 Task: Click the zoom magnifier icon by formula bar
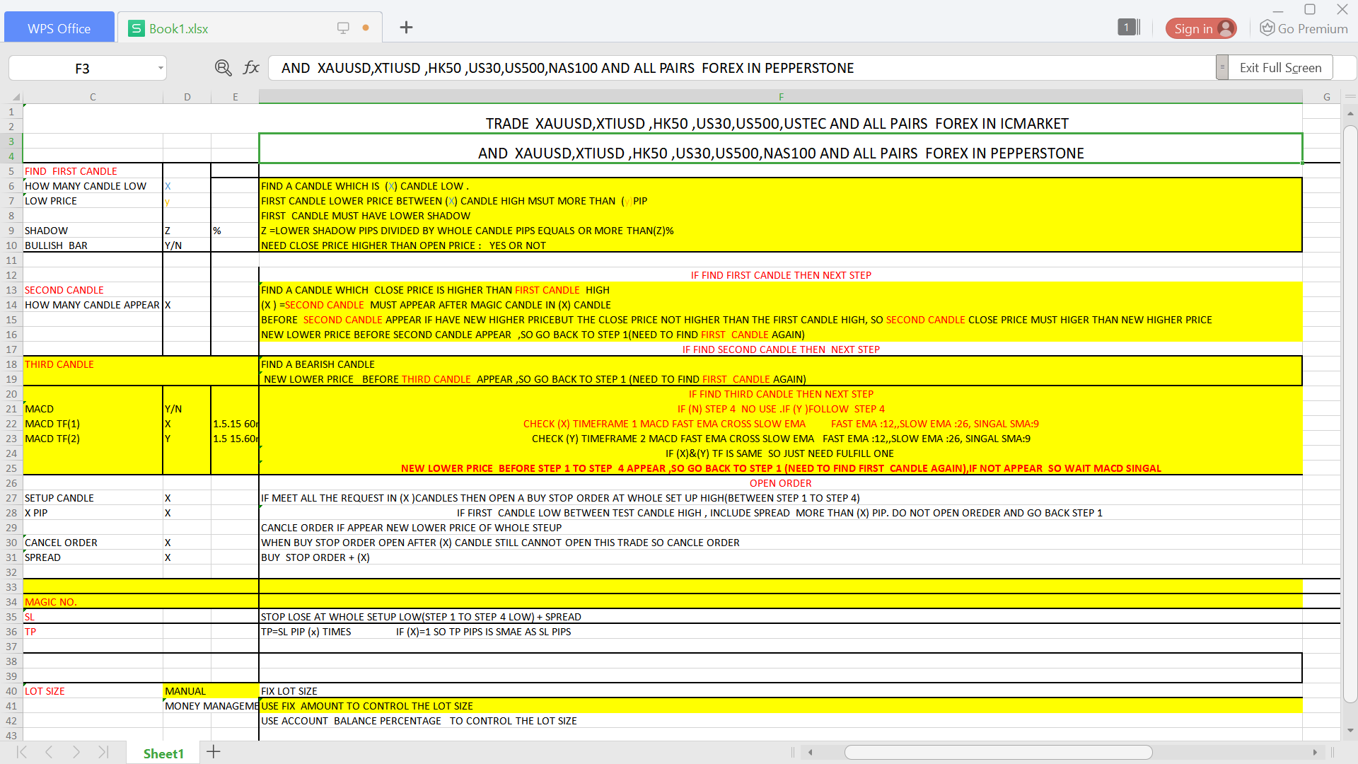[x=223, y=68]
